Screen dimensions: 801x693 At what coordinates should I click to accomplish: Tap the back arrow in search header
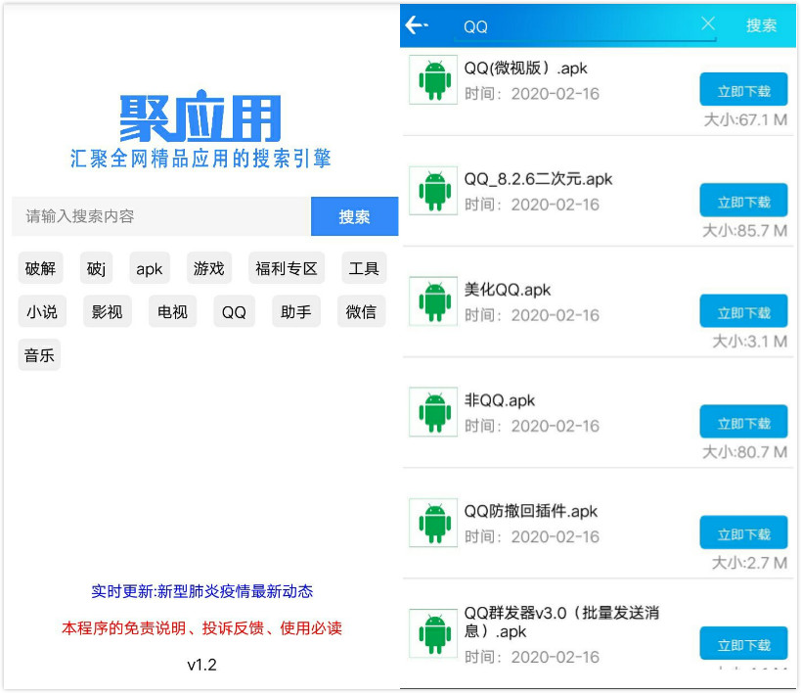(417, 24)
